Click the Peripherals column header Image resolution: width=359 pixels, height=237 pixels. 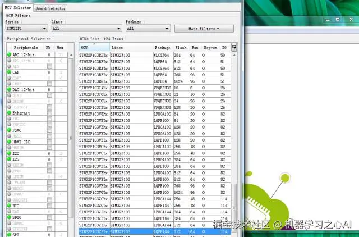point(26,47)
